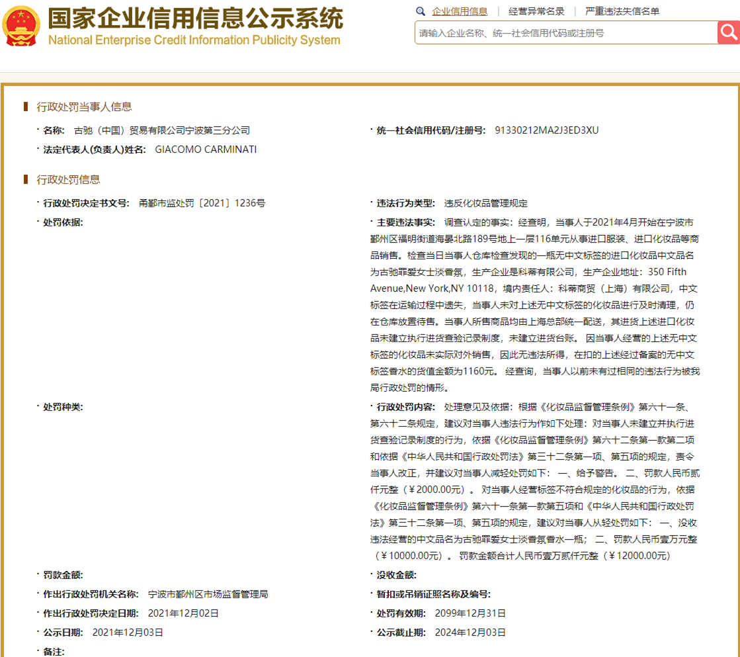The width and height of the screenshot is (740, 657).
Task: Click the 行政处罚信息 section heading
Action: pyautogui.click(x=68, y=179)
